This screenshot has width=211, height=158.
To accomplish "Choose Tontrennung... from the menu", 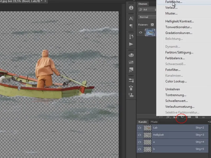I will 176,95.
